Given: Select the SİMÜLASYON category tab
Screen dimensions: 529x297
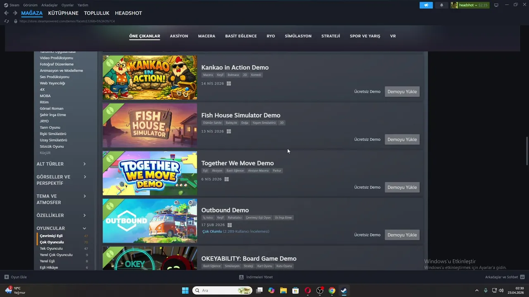Looking at the screenshot, I should coord(298,36).
